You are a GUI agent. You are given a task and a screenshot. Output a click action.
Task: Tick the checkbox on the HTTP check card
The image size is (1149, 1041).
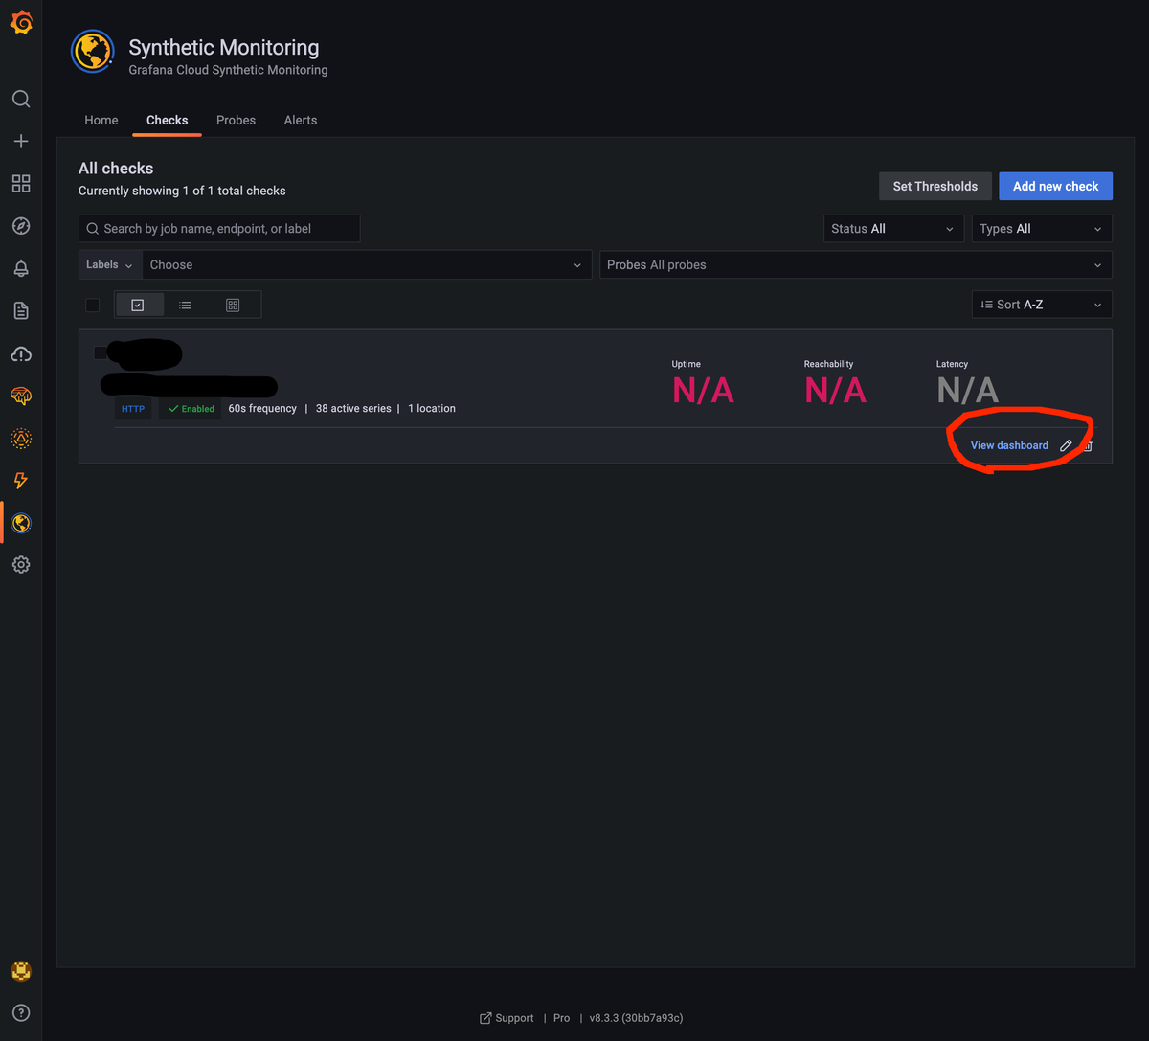(x=101, y=353)
